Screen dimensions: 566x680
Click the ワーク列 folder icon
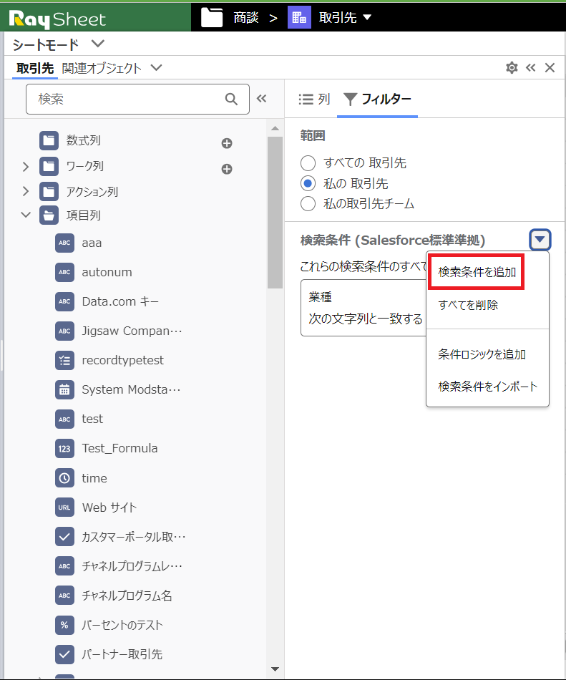[x=49, y=166]
